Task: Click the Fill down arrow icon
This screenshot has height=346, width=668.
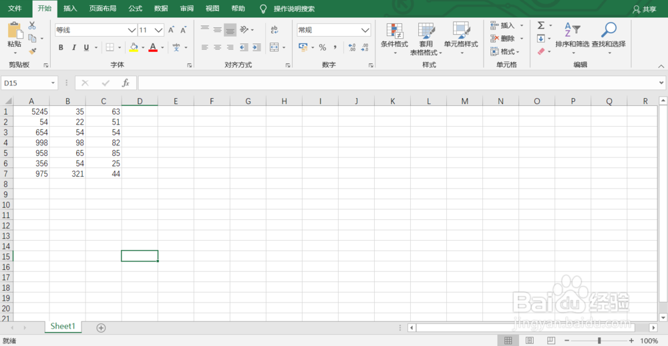Action: click(x=541, y=39)
